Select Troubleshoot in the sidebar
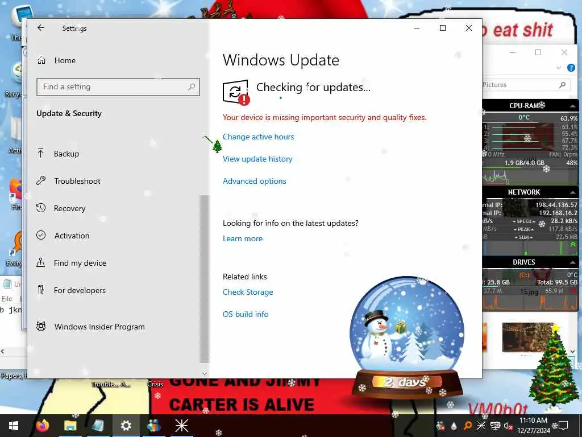 tap(69, 181)
